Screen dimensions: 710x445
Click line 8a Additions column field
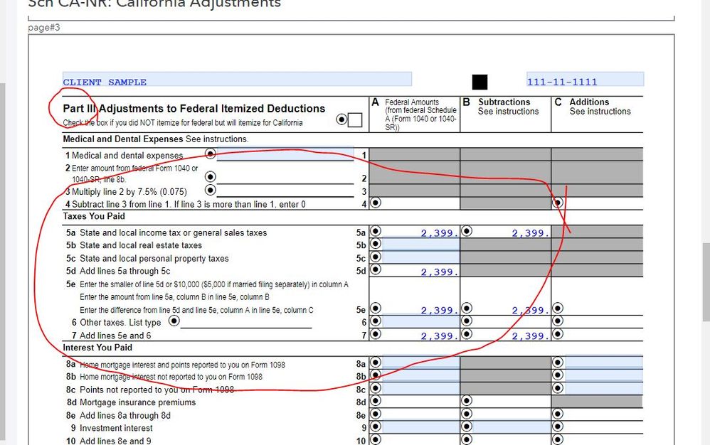[x=603, y=364]
